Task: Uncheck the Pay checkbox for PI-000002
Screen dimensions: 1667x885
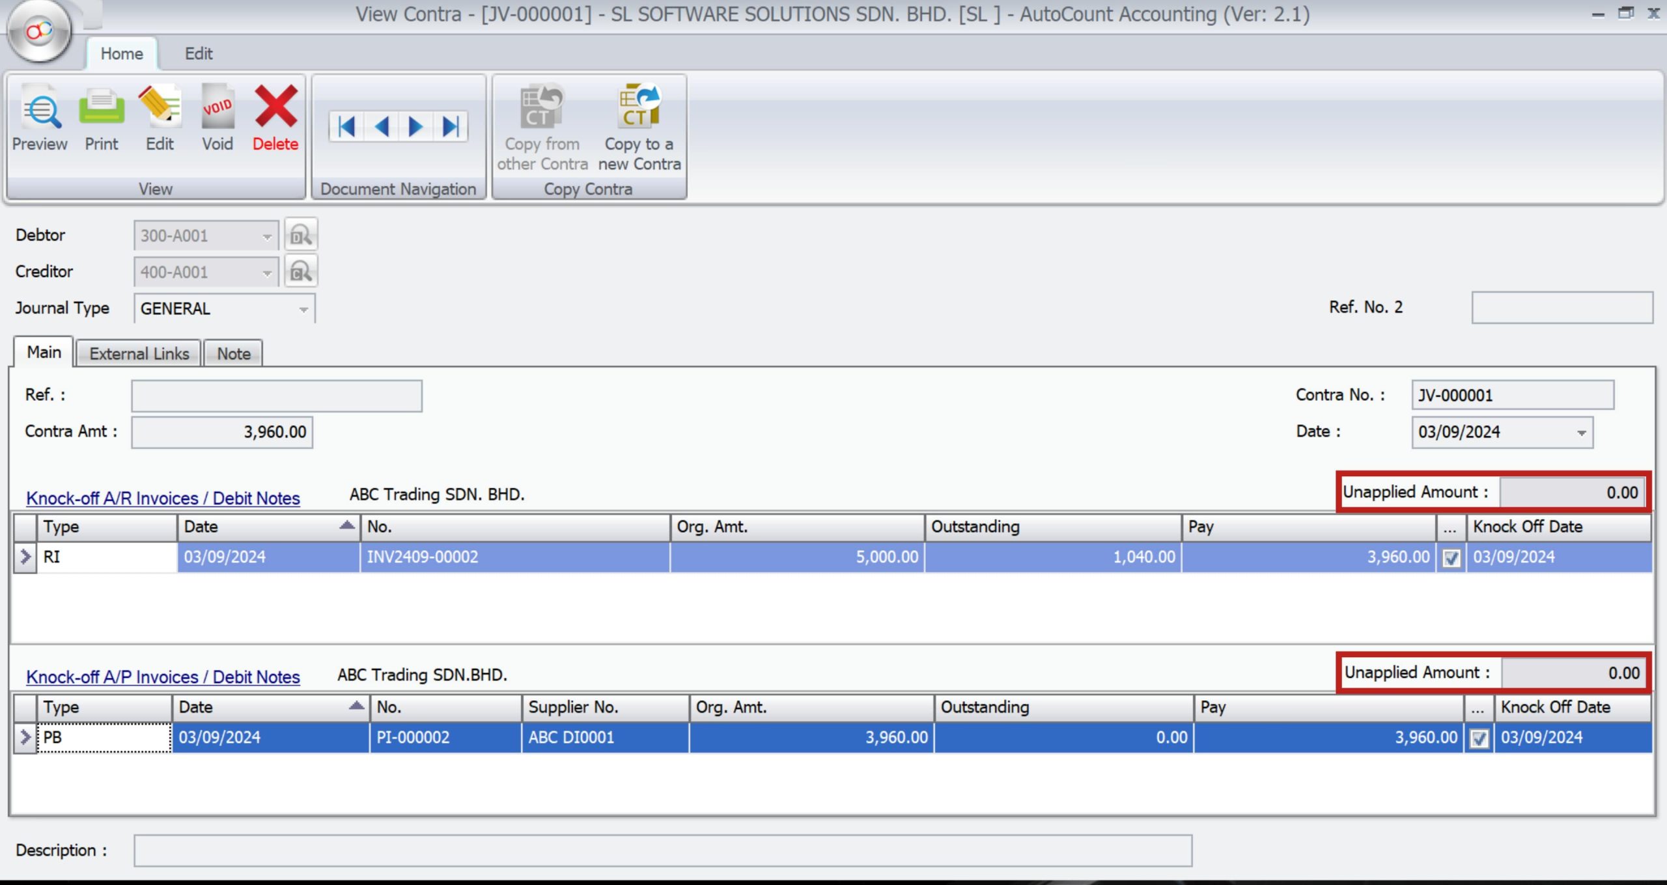Action: pos(1479,737)
